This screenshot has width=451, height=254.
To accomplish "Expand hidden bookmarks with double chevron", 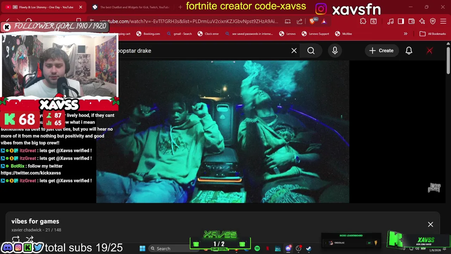I will click(406, 34).
